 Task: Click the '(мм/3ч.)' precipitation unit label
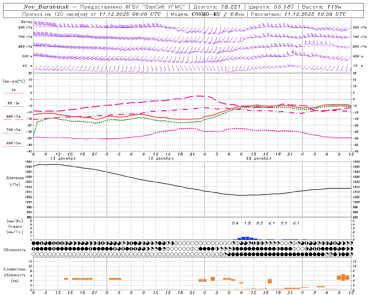tap(15, 221)
